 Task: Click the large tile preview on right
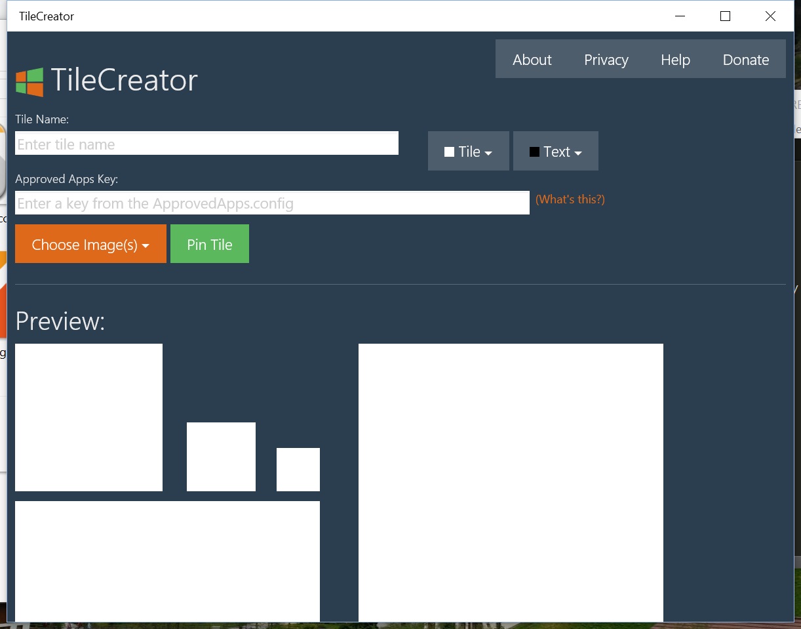tap(511, 482)
